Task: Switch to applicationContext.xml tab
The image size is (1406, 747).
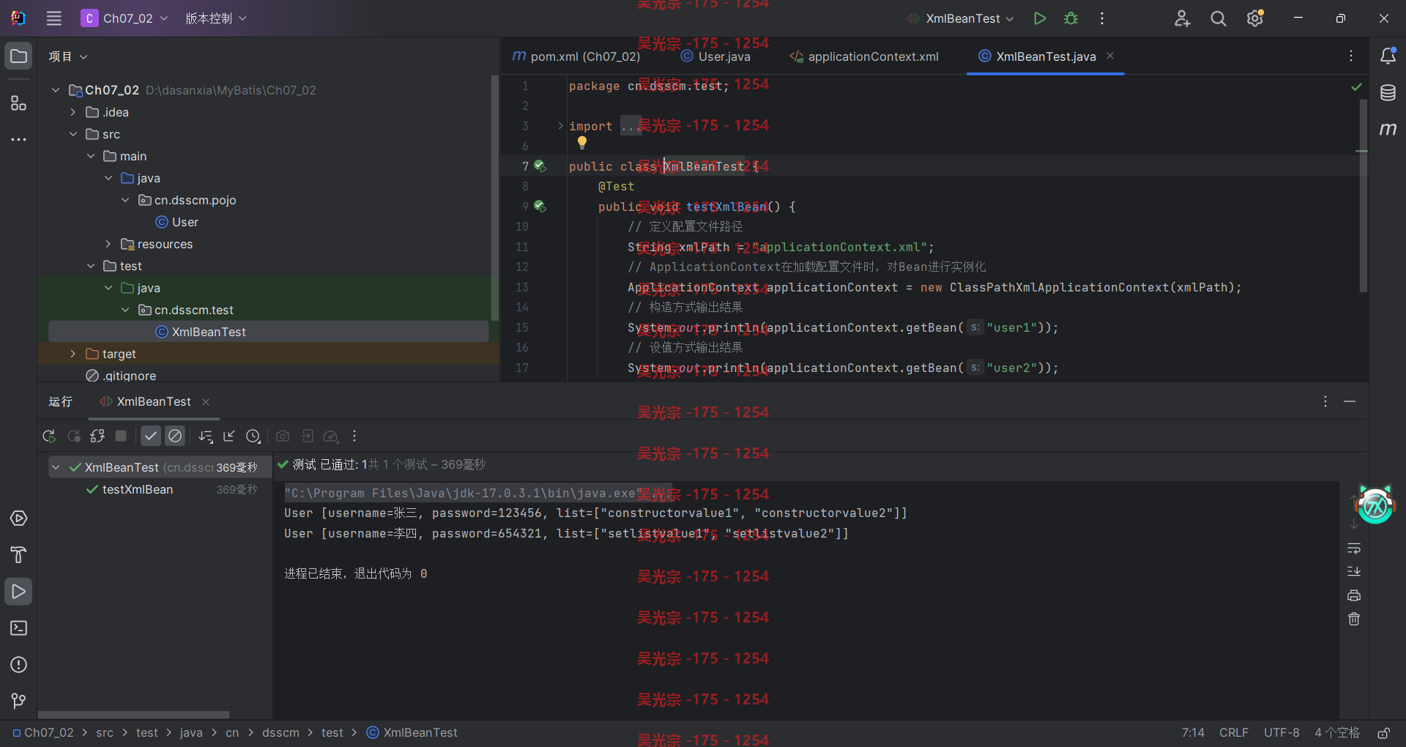Action: (x=865, y=56)
